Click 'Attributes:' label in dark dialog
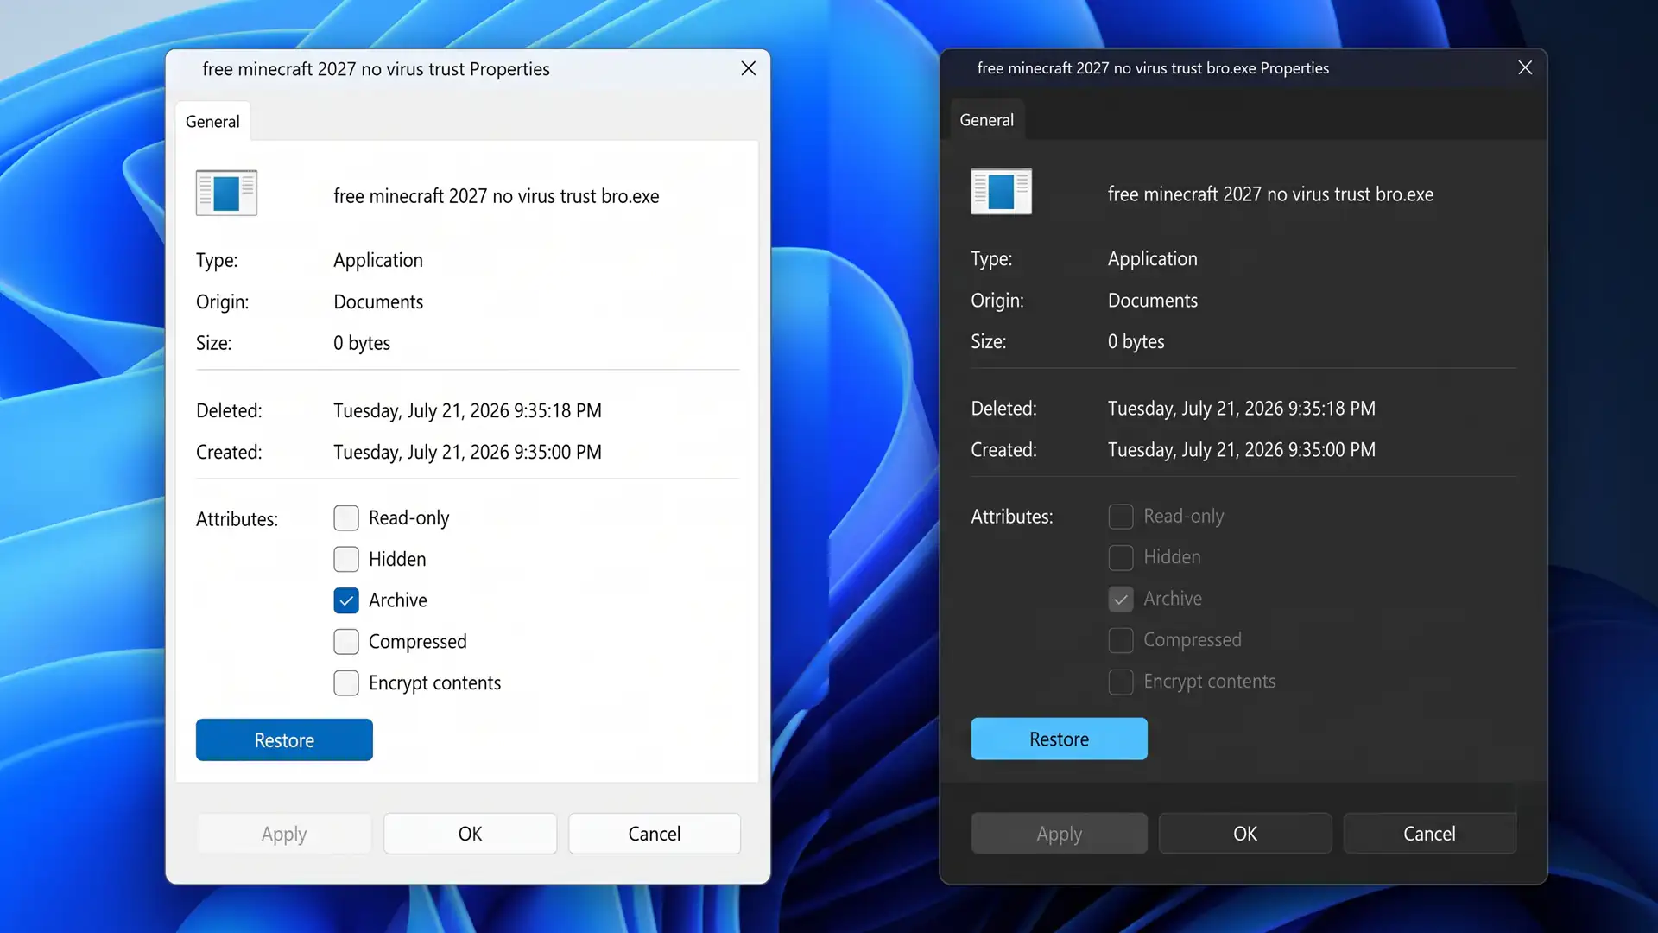This screenshot has width=1658, height=933. coord(1012,517)
